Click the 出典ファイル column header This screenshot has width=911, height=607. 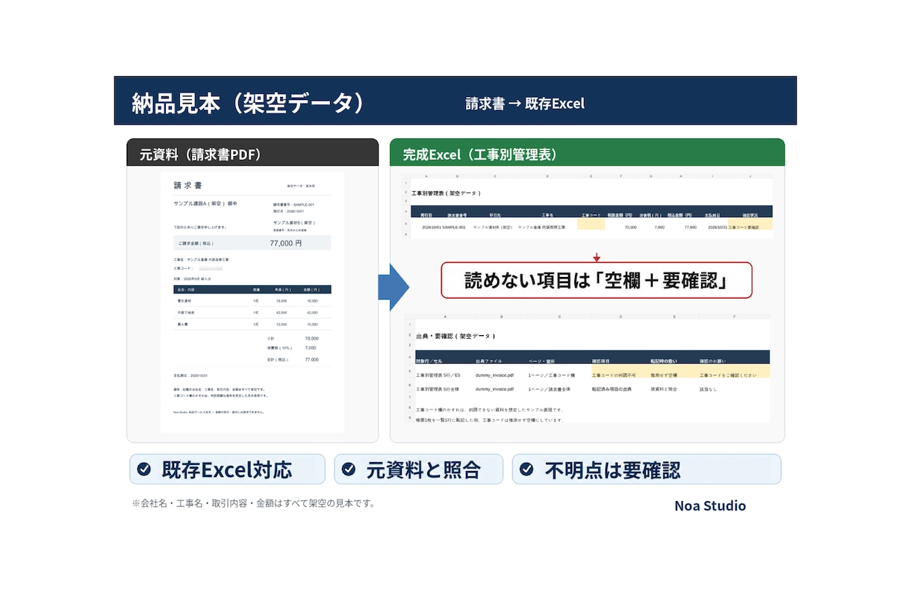(488, 361)
